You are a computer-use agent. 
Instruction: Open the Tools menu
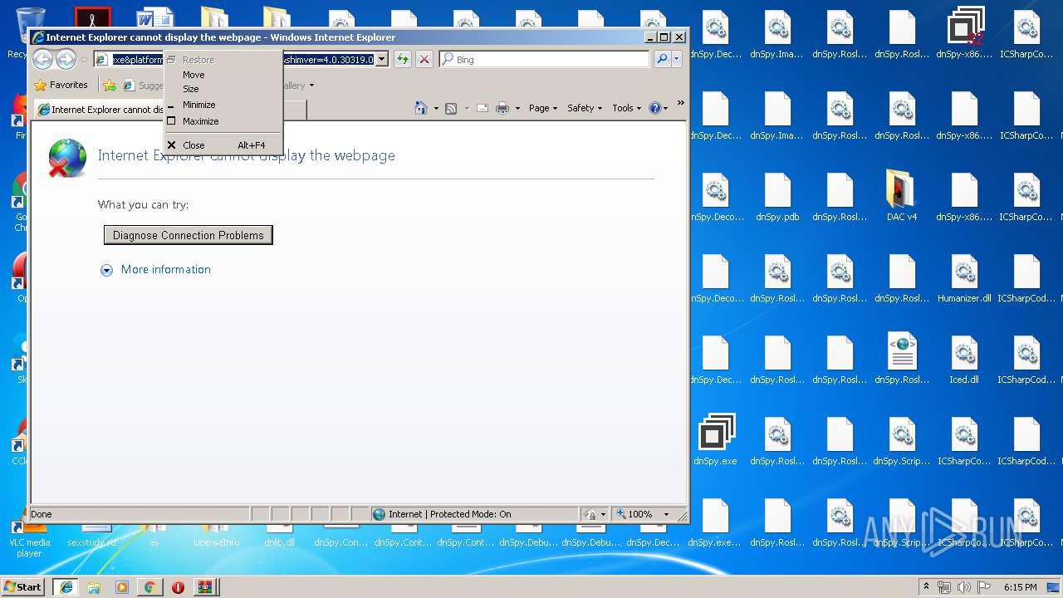pyautogui.click(x=626, y=108)
